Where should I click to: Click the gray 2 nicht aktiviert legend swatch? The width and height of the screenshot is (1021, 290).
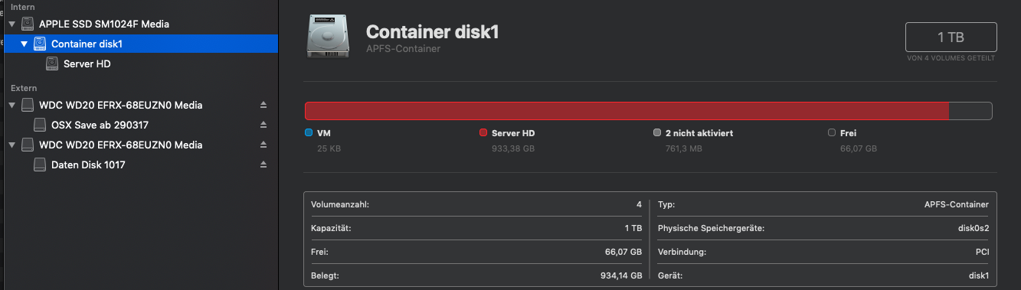657,132
